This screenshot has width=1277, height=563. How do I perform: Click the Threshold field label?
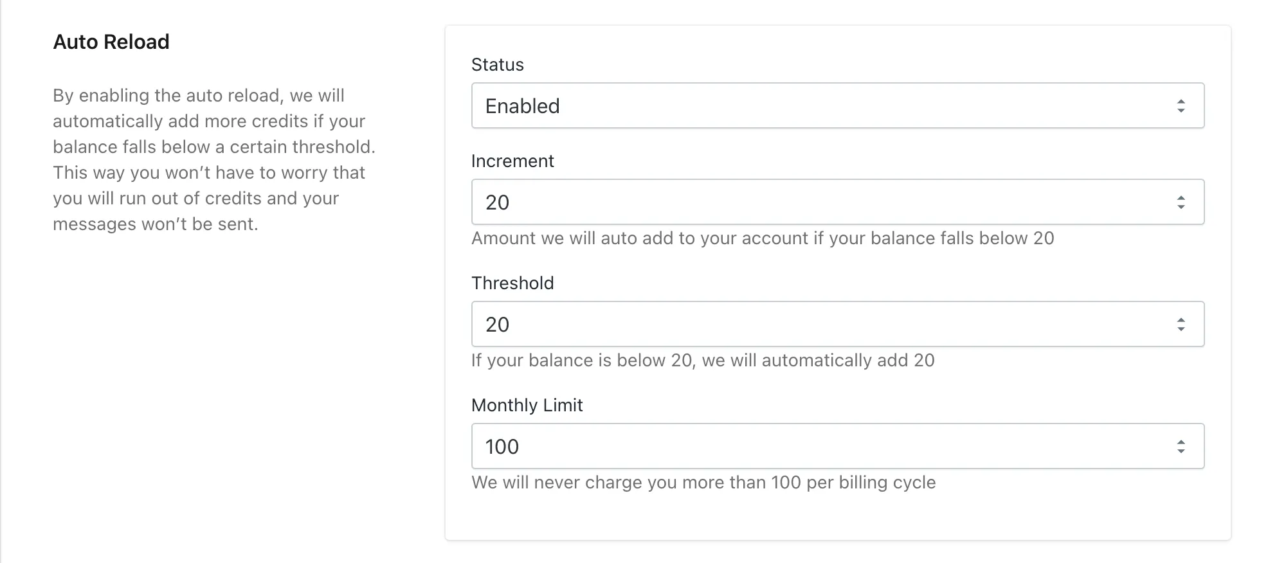(x=512, y=283)
